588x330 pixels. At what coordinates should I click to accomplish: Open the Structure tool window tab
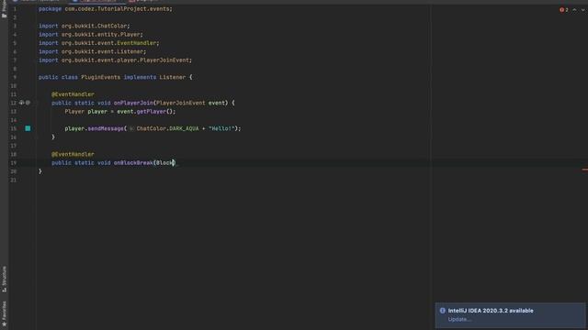pos(4,279)
